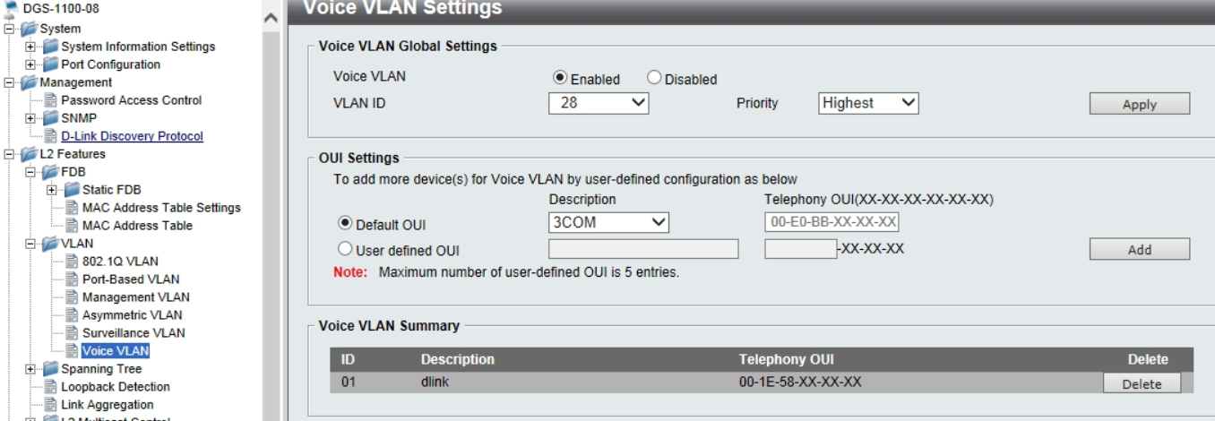Click the DGS-1100-08 device icon
The image size is (1215, 421).
tap(9, 10)
